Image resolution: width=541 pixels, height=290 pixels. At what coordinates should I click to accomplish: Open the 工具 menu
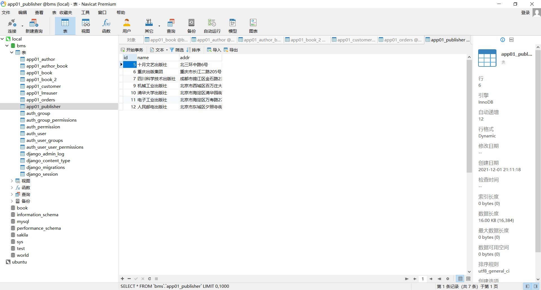[x=85, y=12]
